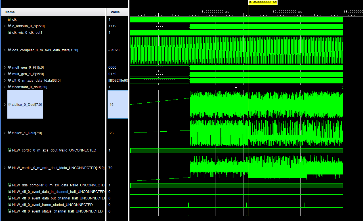Expand the xlconstant_0_dout[0:0] bus
This screenshot has height=221, width=363.
tap(5, 87)
